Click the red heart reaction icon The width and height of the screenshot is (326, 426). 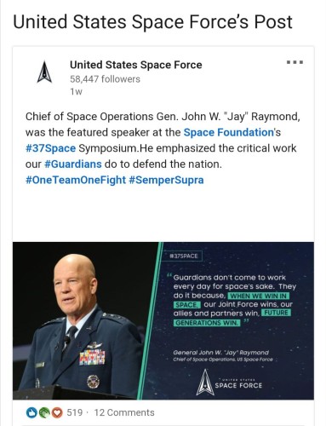pyautogui.click(x=57, y=412)
